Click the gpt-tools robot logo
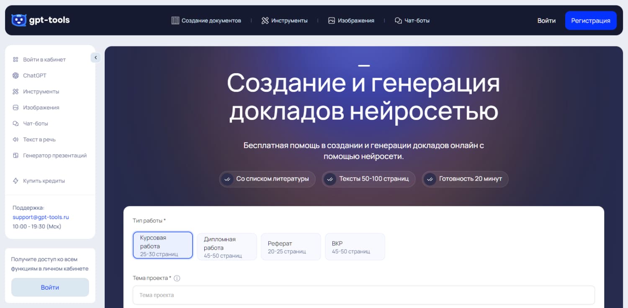 coord(19,20)
